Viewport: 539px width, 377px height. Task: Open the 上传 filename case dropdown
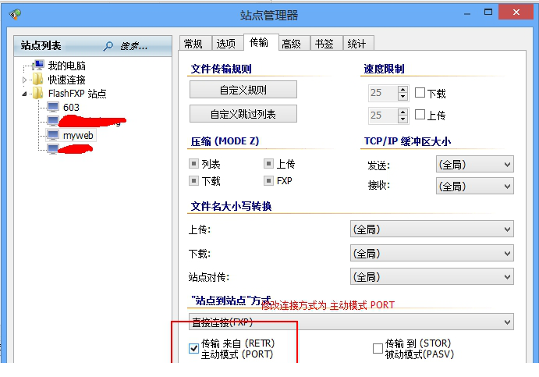432,229
